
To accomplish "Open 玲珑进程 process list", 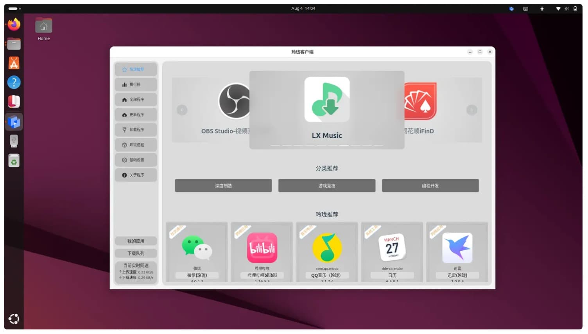I will click(136, 145).
